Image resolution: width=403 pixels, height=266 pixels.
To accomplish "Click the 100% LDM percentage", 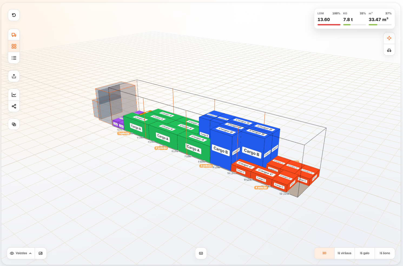I will 336,13.
